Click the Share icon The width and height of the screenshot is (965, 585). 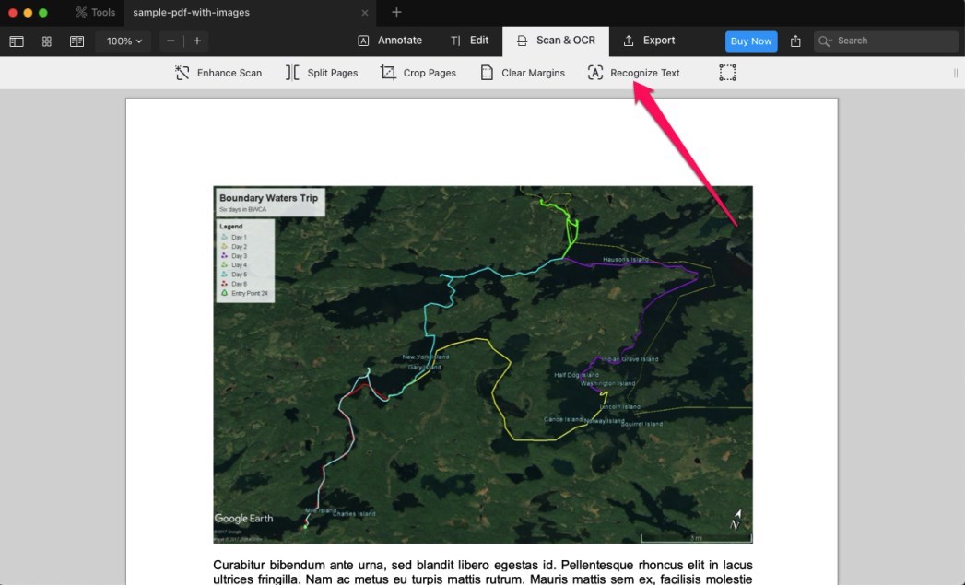pyautogui.click(x=794, y=41)
